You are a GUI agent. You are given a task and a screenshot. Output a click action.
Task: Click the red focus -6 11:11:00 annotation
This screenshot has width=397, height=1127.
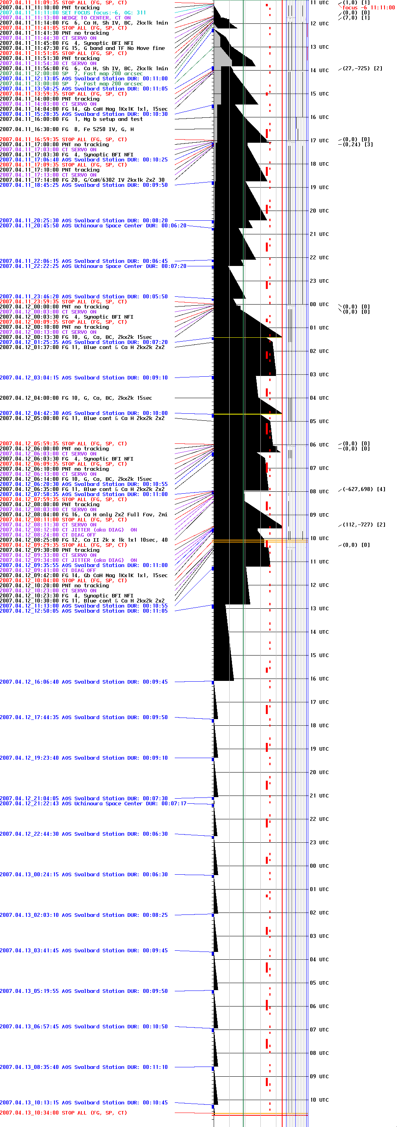pos(368,7)
